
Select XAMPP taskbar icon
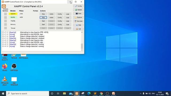coord(77,94)
